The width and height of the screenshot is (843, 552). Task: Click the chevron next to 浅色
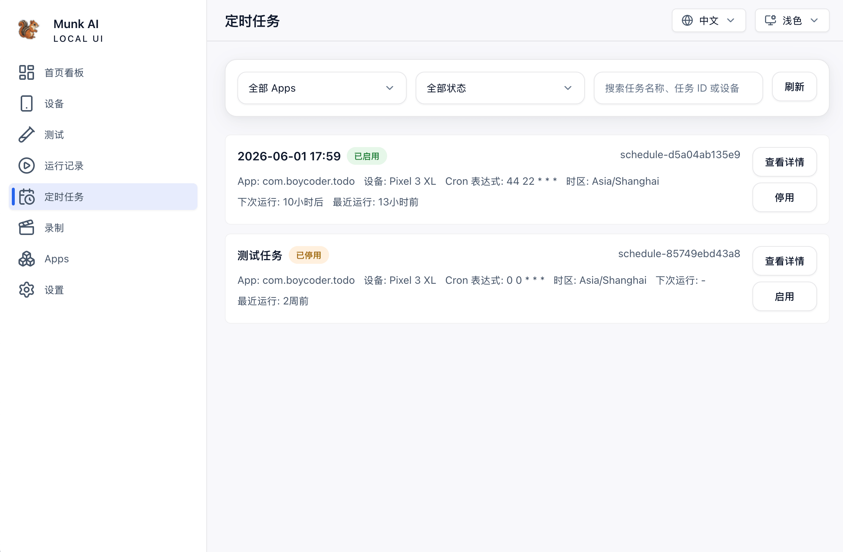[x=814, y=20]
